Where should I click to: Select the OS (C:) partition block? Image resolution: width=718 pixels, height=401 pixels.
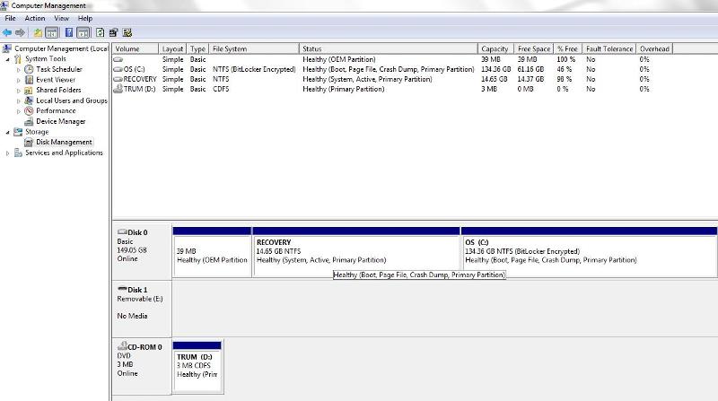pos(589,251)
